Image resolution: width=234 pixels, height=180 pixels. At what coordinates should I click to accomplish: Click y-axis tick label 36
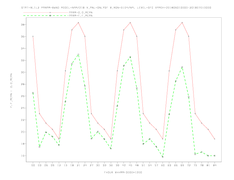point(22,36)
